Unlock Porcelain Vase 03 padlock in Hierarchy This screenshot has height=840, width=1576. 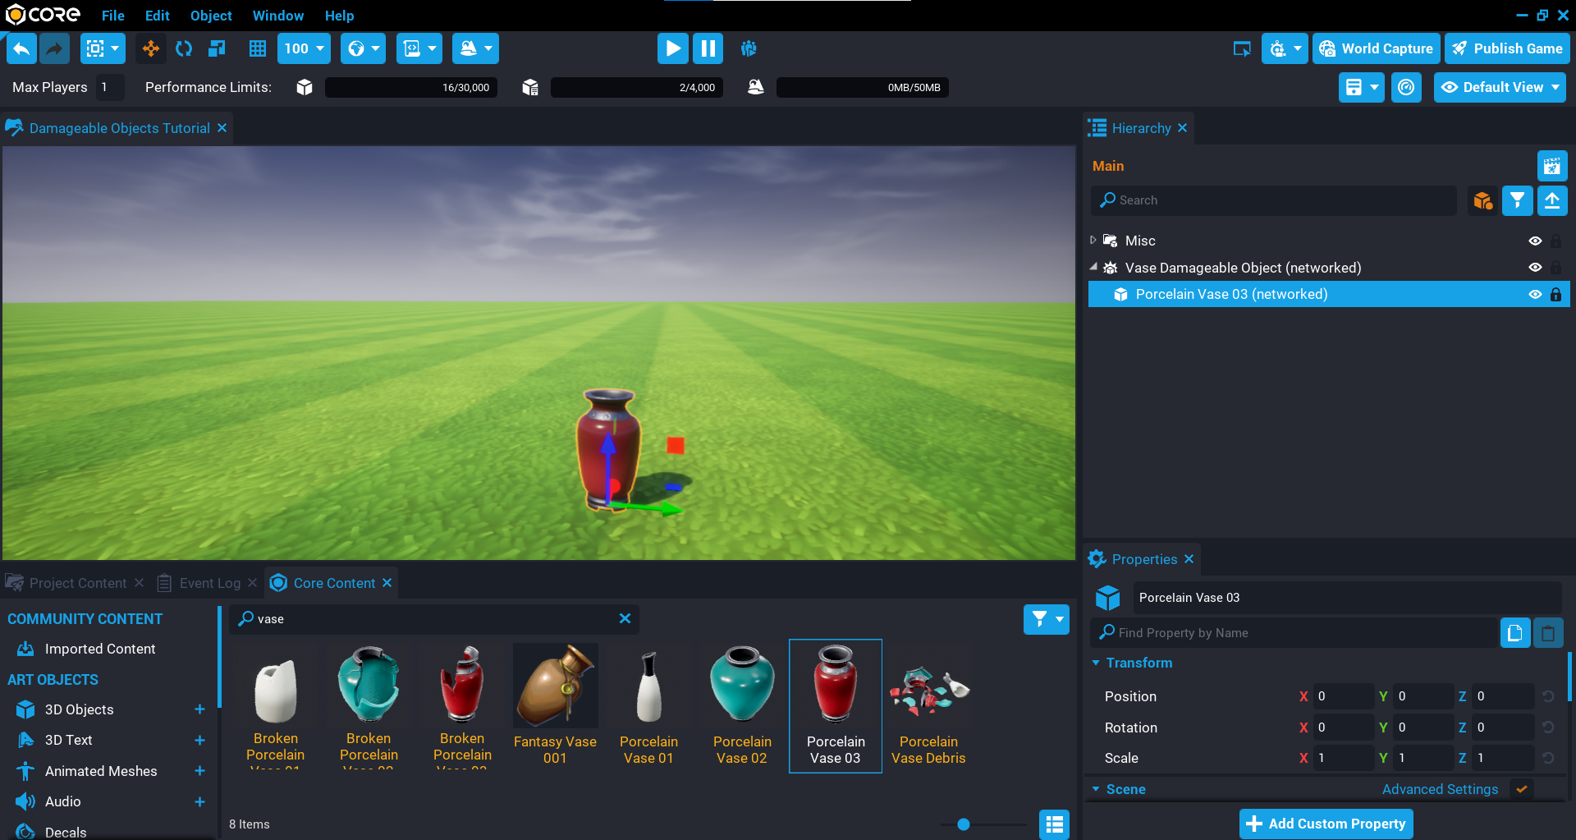pyautogui.click(x=1556, y=294)
